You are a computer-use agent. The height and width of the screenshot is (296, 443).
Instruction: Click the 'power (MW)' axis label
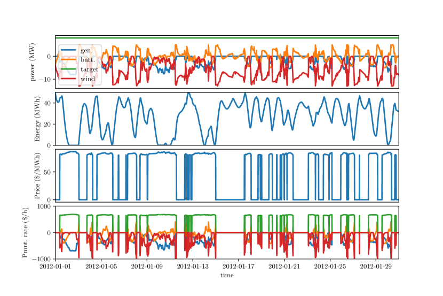pyautogui.click(x=33, y=62)
